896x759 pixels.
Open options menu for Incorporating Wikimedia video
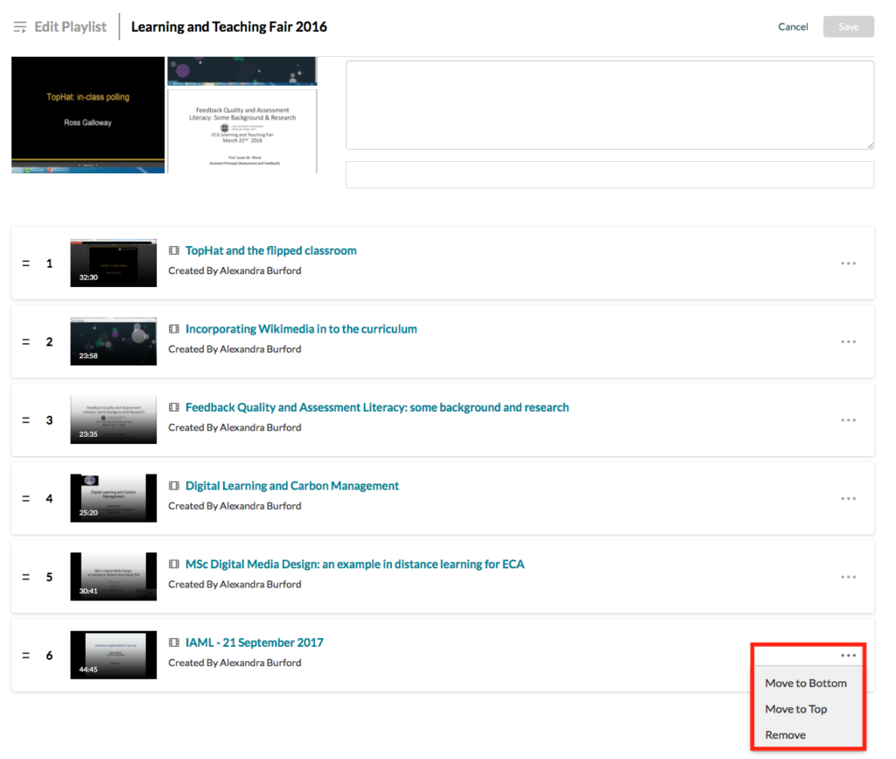(x=848, y=341)
